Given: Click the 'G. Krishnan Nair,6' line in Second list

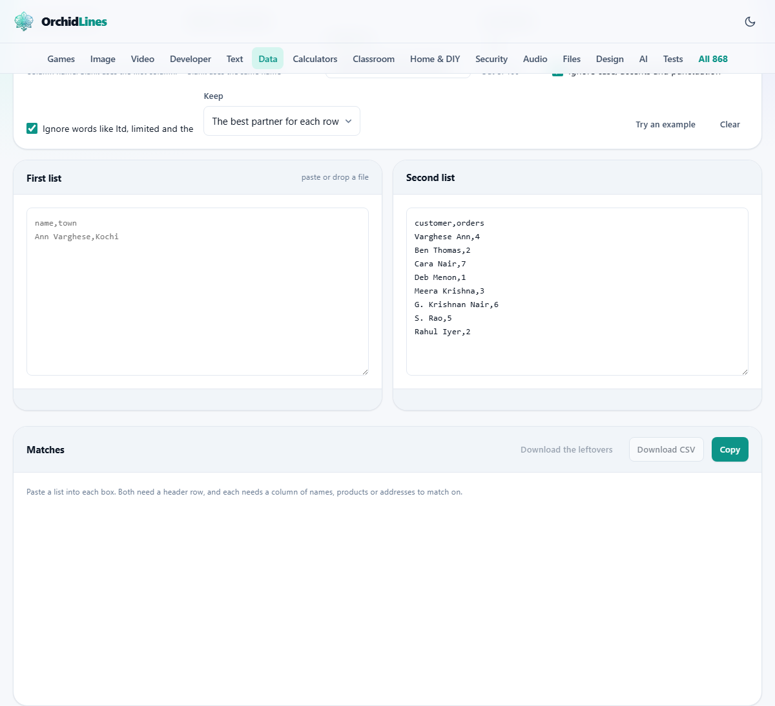Looking at the screenshot, I should (x=457, y=305).
